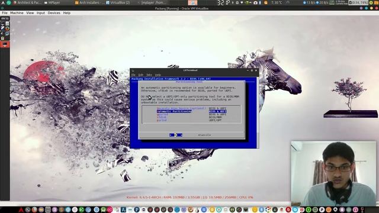Click the blue P circle dock icon

click(x=137, y=209)
